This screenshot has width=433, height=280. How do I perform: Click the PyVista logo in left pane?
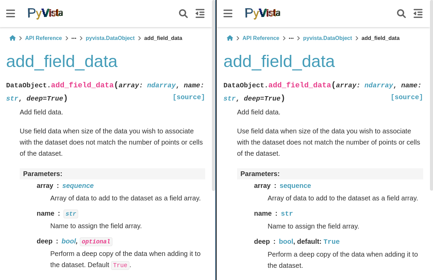pyautogui.click(x=45, y=14)
